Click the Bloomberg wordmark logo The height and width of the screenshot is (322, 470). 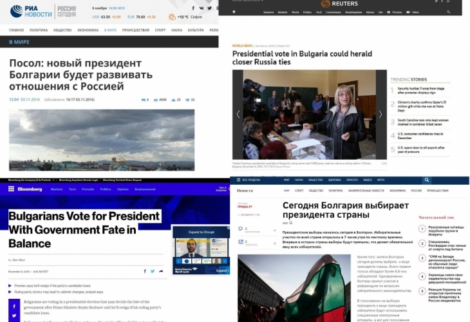pyautogui.click(x=30, y=189)
